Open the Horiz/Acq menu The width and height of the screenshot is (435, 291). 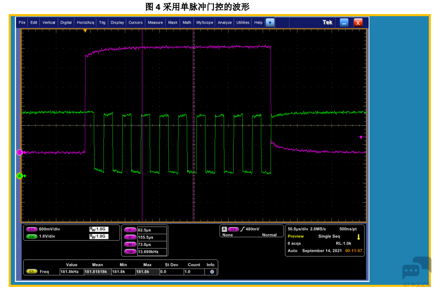(x=86, y=22)
